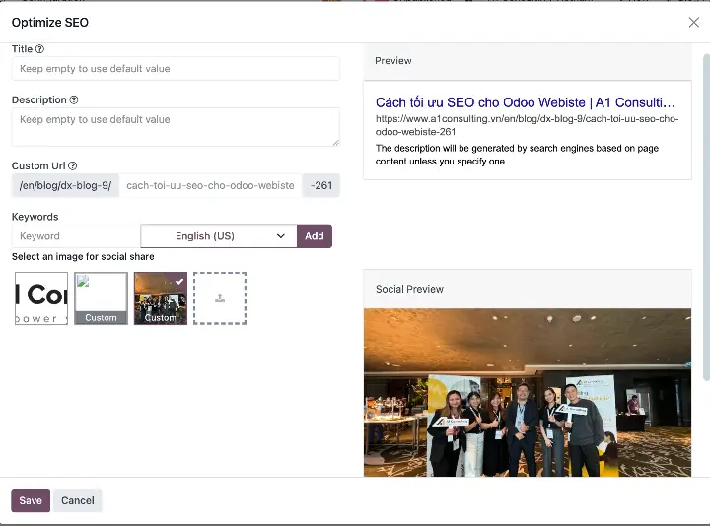The height and width of the screenshot is (526, 710).
Task: Click the Custom Url slug field
Action: tap(210, 185)
